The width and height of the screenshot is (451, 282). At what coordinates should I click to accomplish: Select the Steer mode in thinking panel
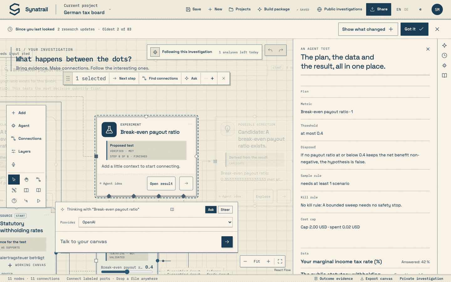[225, 210]
